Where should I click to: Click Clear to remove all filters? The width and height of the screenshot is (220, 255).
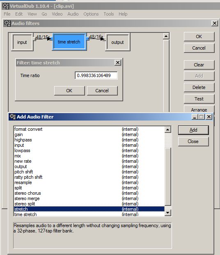click(x=199, y=65)
